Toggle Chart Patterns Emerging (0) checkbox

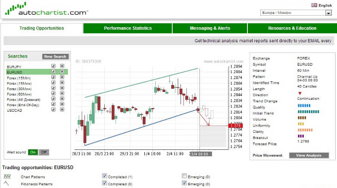[x=184, y=176]
